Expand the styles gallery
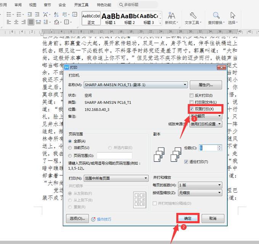259x244 pixels. click(x=160, y=23)
